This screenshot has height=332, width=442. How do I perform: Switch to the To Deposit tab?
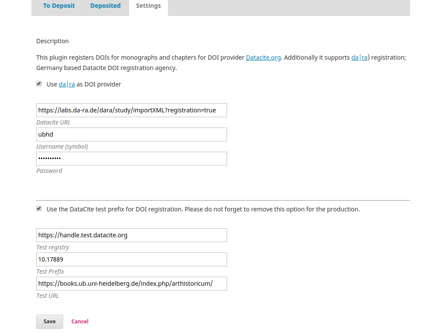click(59, 6)
